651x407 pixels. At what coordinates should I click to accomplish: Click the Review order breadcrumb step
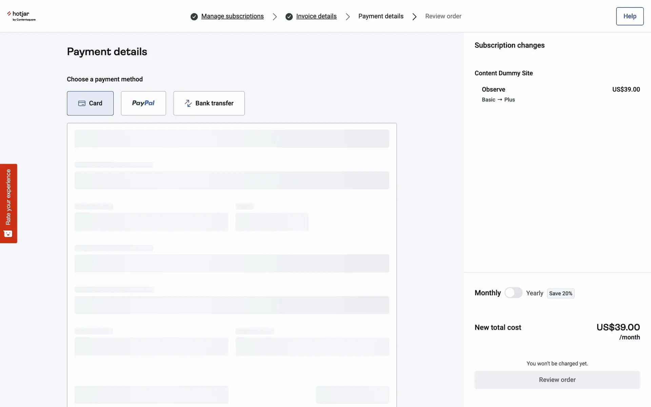click(x=443, y=16)
